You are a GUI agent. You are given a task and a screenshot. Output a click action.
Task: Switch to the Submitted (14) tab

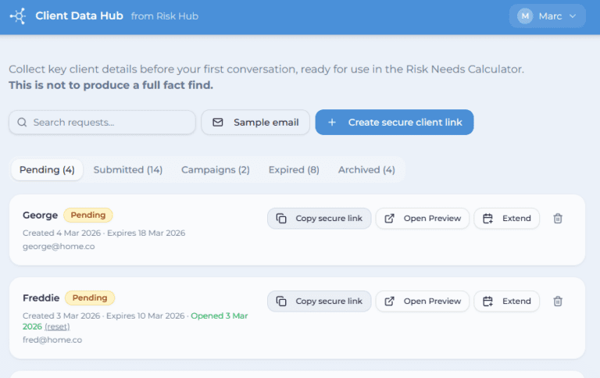pyautogui.click(x=128, y=169)
